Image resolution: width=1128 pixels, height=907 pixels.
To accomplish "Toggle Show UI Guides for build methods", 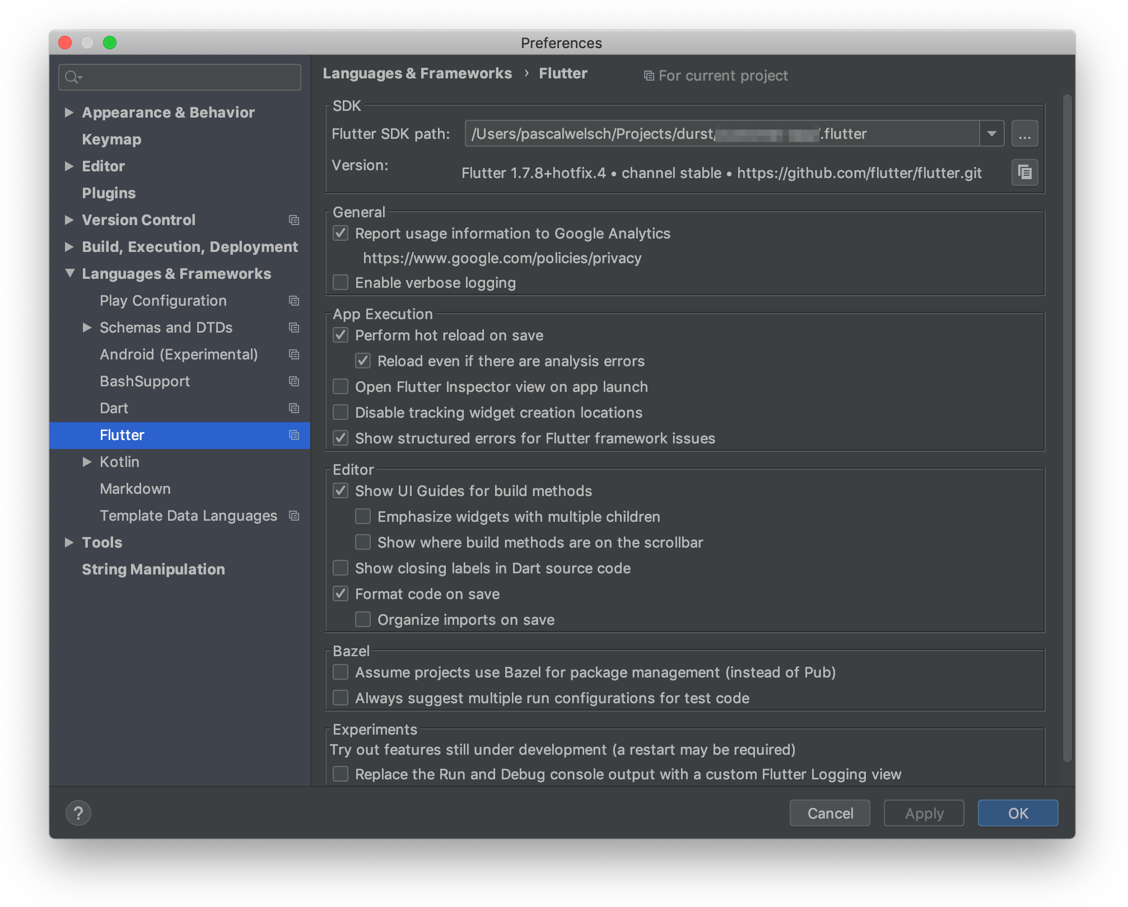I will coord(341,491).
